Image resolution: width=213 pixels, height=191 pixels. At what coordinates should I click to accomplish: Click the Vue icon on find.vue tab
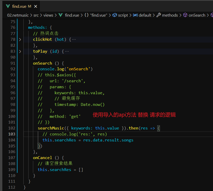click(x=8, y=6)
